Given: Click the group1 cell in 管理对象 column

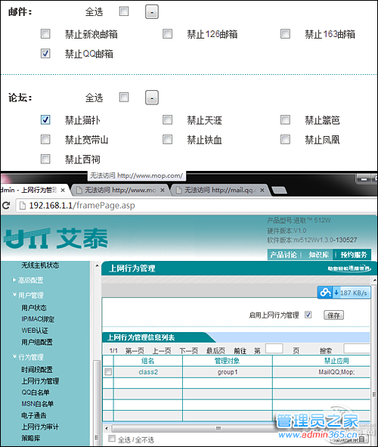Looking at the screenshot, I should click(228, 372).
